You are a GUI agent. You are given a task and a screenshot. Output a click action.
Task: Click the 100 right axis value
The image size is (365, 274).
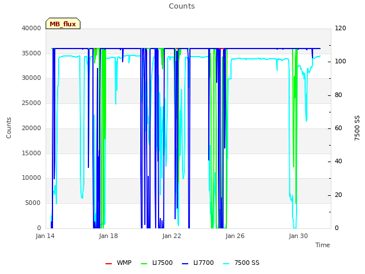point(340,62)
